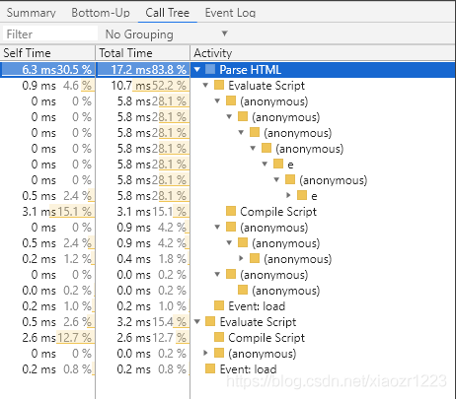
Task: Open the Event Log tab
Action: click(x=230, y=13)
